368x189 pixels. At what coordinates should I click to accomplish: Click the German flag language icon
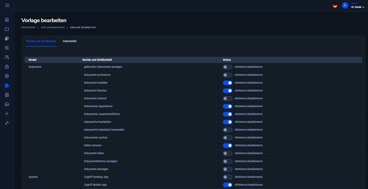(335, 5)
